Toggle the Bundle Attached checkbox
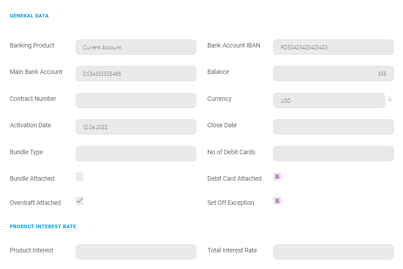The image size is (403, 269). pos(79,177)
